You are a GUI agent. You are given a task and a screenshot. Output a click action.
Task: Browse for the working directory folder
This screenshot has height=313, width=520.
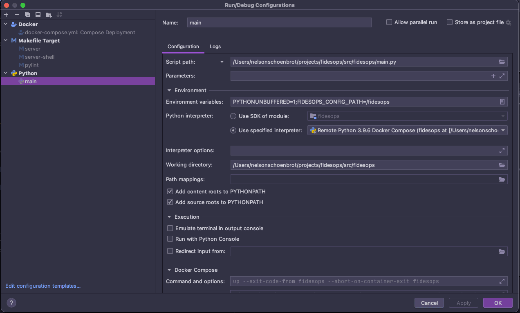tap(502, 165)
